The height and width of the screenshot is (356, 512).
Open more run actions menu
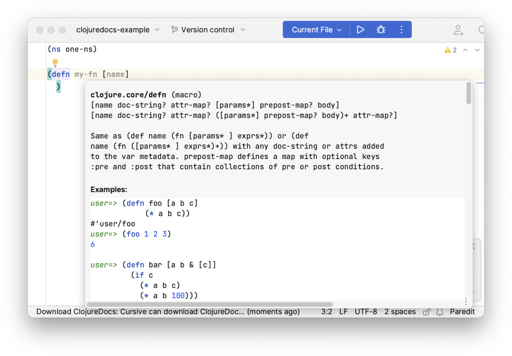401,30
